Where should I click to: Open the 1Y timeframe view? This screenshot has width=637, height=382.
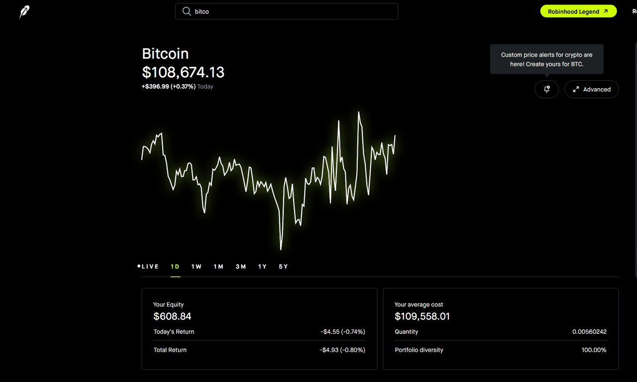(262, 266)
